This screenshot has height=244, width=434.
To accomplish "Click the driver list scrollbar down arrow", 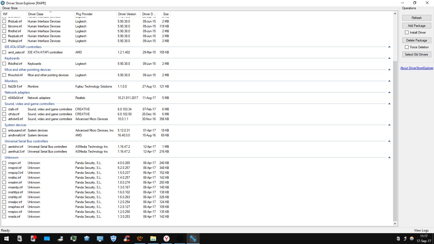I will [395, 224].
